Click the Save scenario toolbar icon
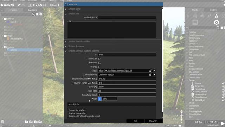The image size is (225, 127). coord(9,5)
